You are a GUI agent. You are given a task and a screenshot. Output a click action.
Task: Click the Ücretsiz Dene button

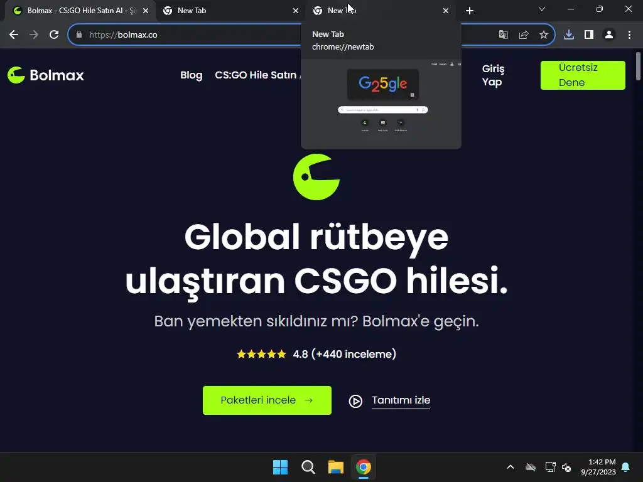click(x=583, y=75)
